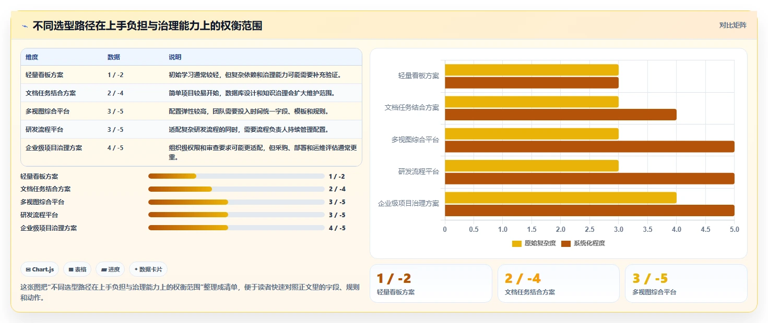This screenshot has width=768, height=323.
Task: Open the 1 / -2 轻量看板方案 data card
Action: (x=431, y=283)
